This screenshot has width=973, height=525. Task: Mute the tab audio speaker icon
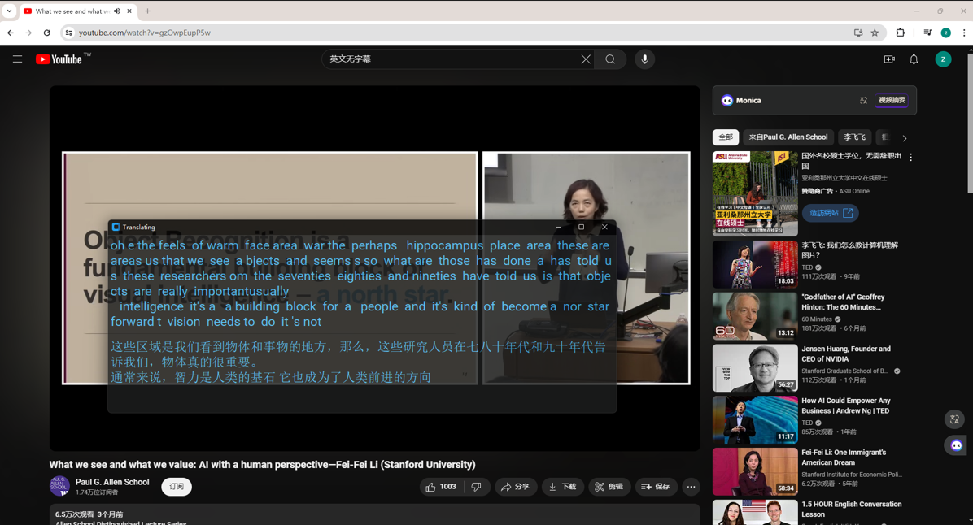pos(117,11)
